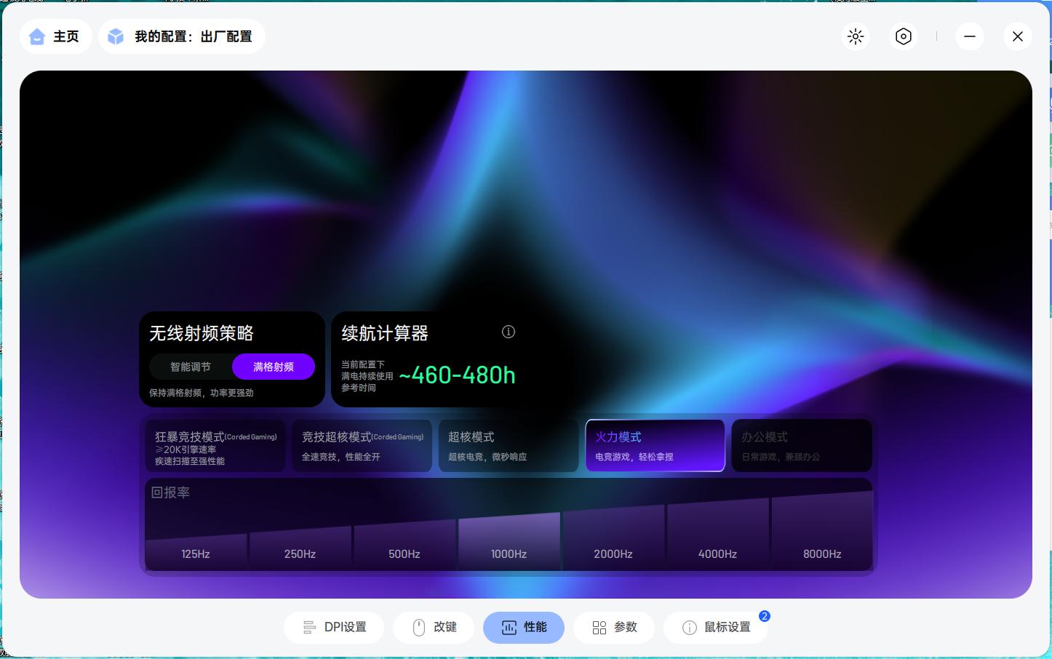
Task: Choose 超核模式 performance mode
Action: click(509, 446)
